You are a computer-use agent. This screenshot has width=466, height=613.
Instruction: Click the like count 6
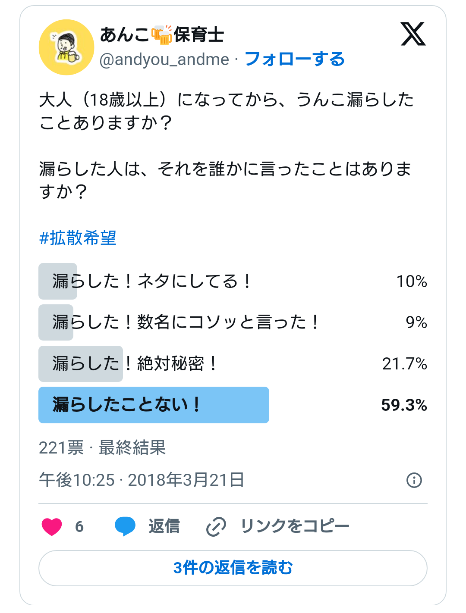(x=79, y=526)
